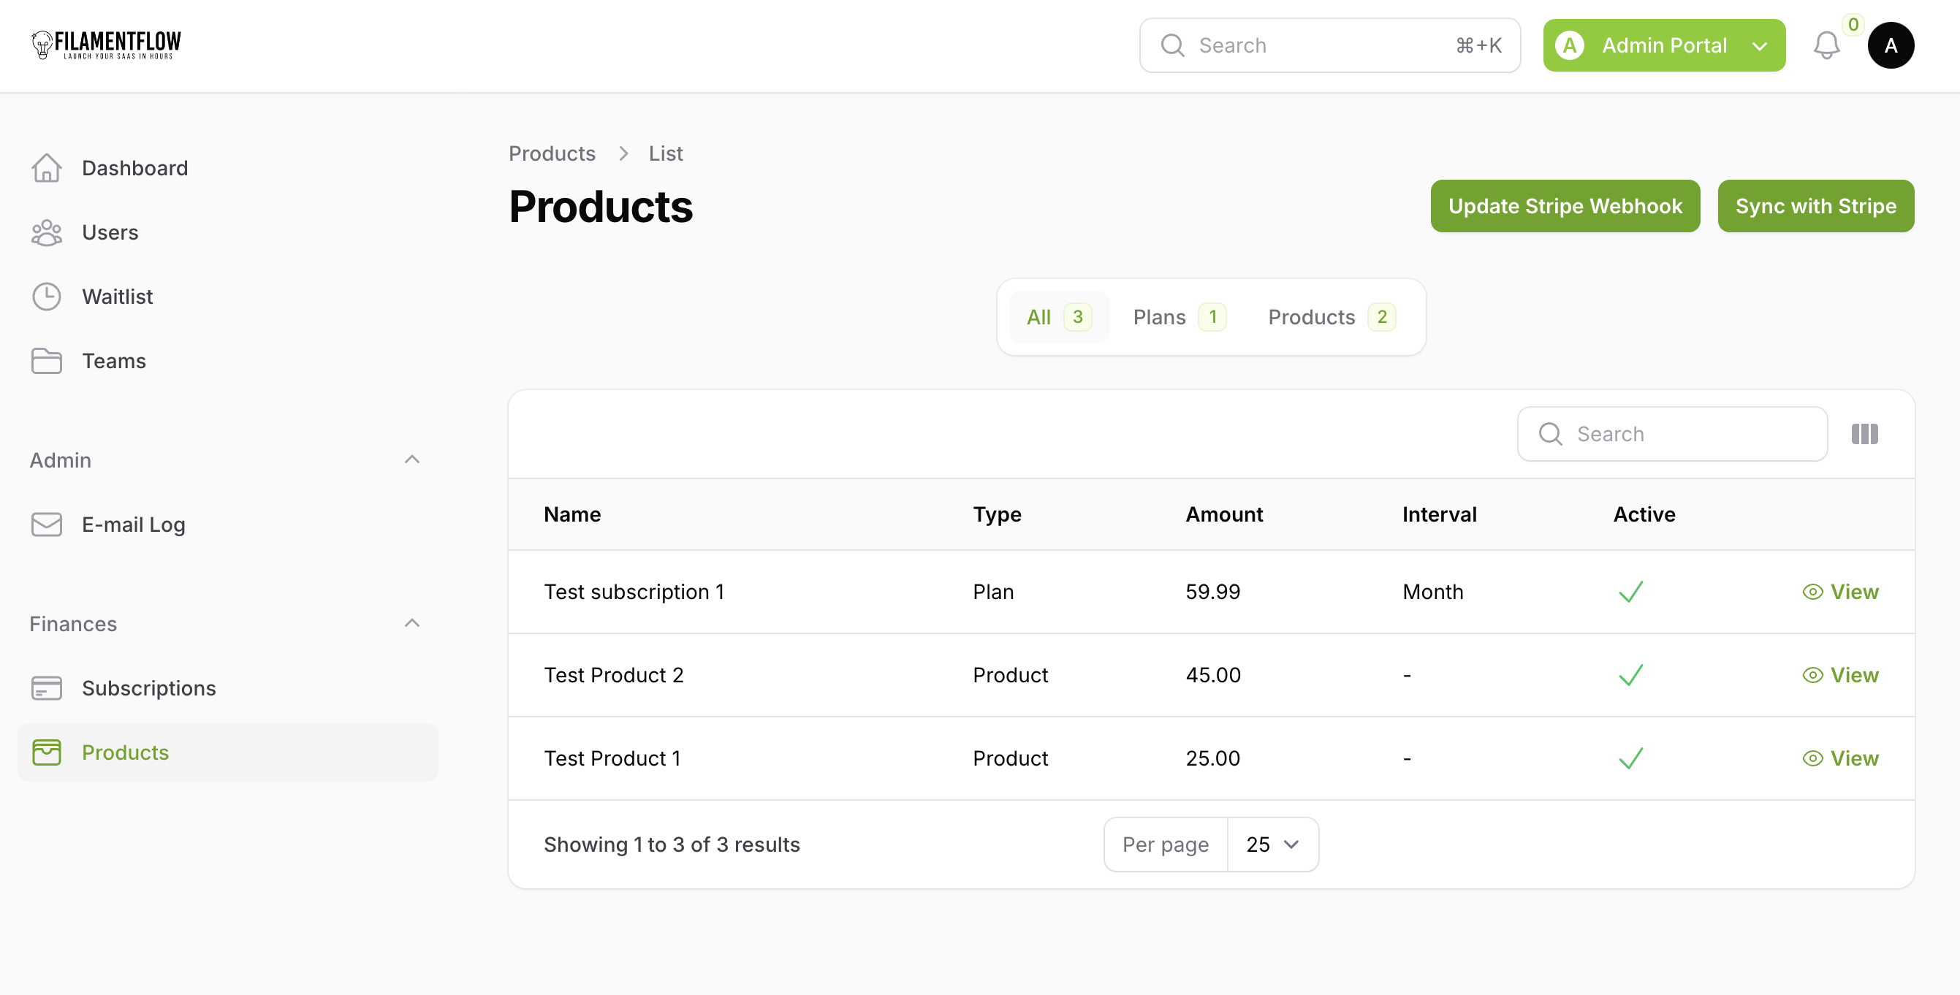Click the Dashboard home icon
This screenshot has width=1960, height=995.
47,168
